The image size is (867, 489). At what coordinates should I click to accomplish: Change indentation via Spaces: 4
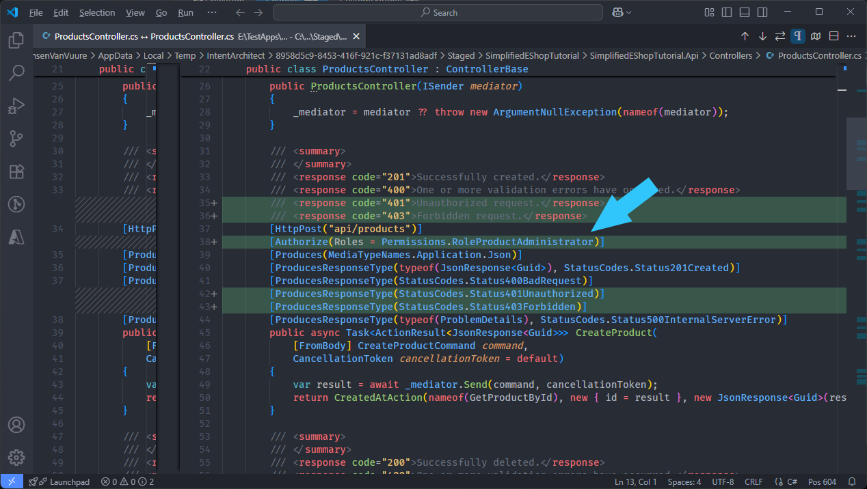(x=684, y=481)
